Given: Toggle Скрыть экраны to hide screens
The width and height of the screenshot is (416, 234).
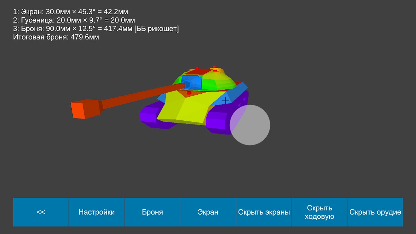Looking at the screenshot, I should click(x=264, y=212).
